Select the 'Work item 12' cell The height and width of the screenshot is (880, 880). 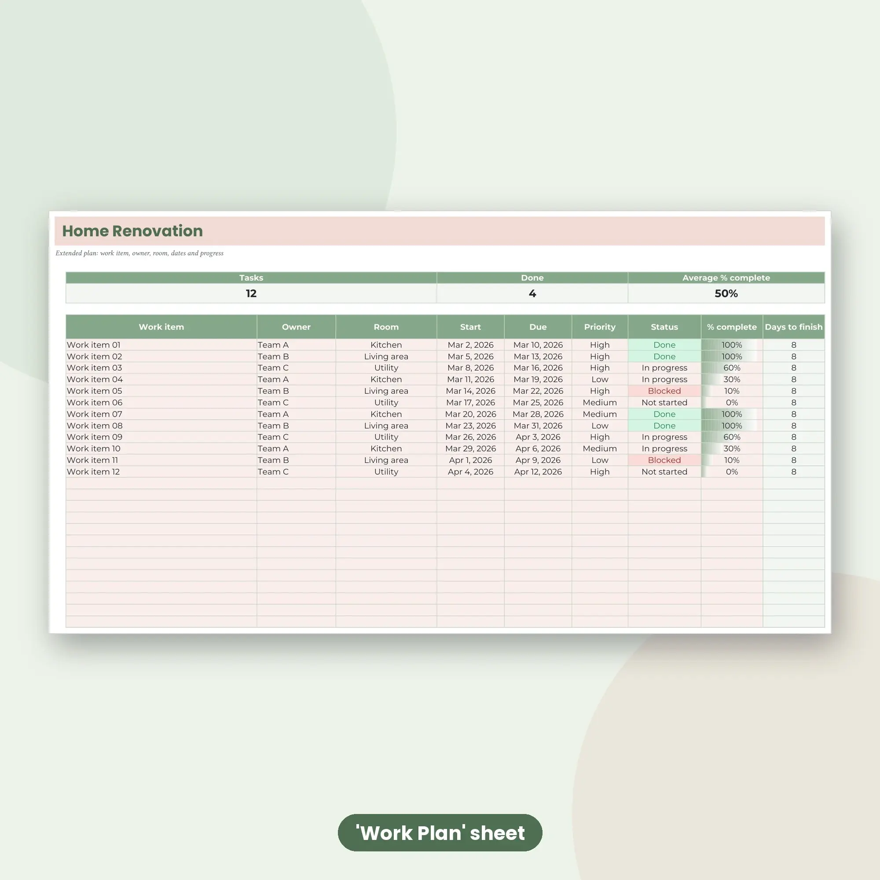point(161,471)
